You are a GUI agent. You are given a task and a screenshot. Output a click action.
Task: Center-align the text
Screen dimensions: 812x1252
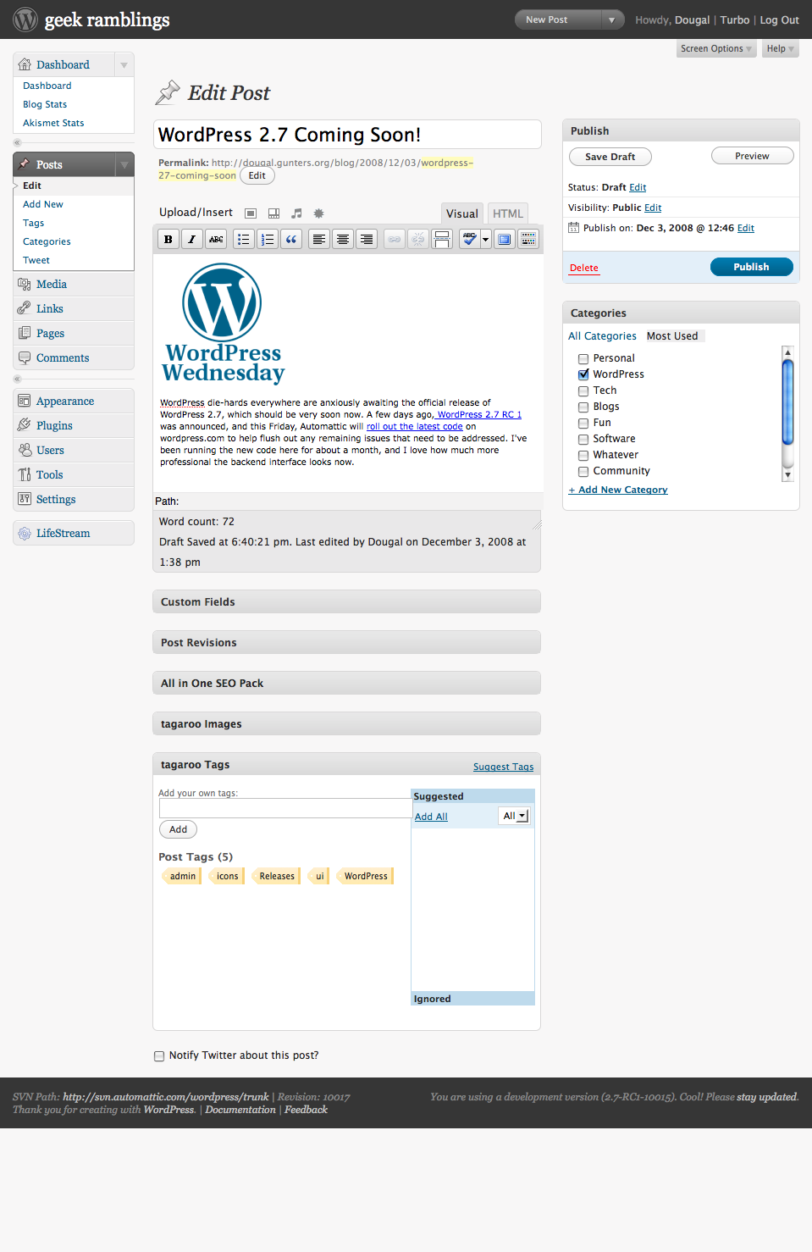(x=343, y=240)
